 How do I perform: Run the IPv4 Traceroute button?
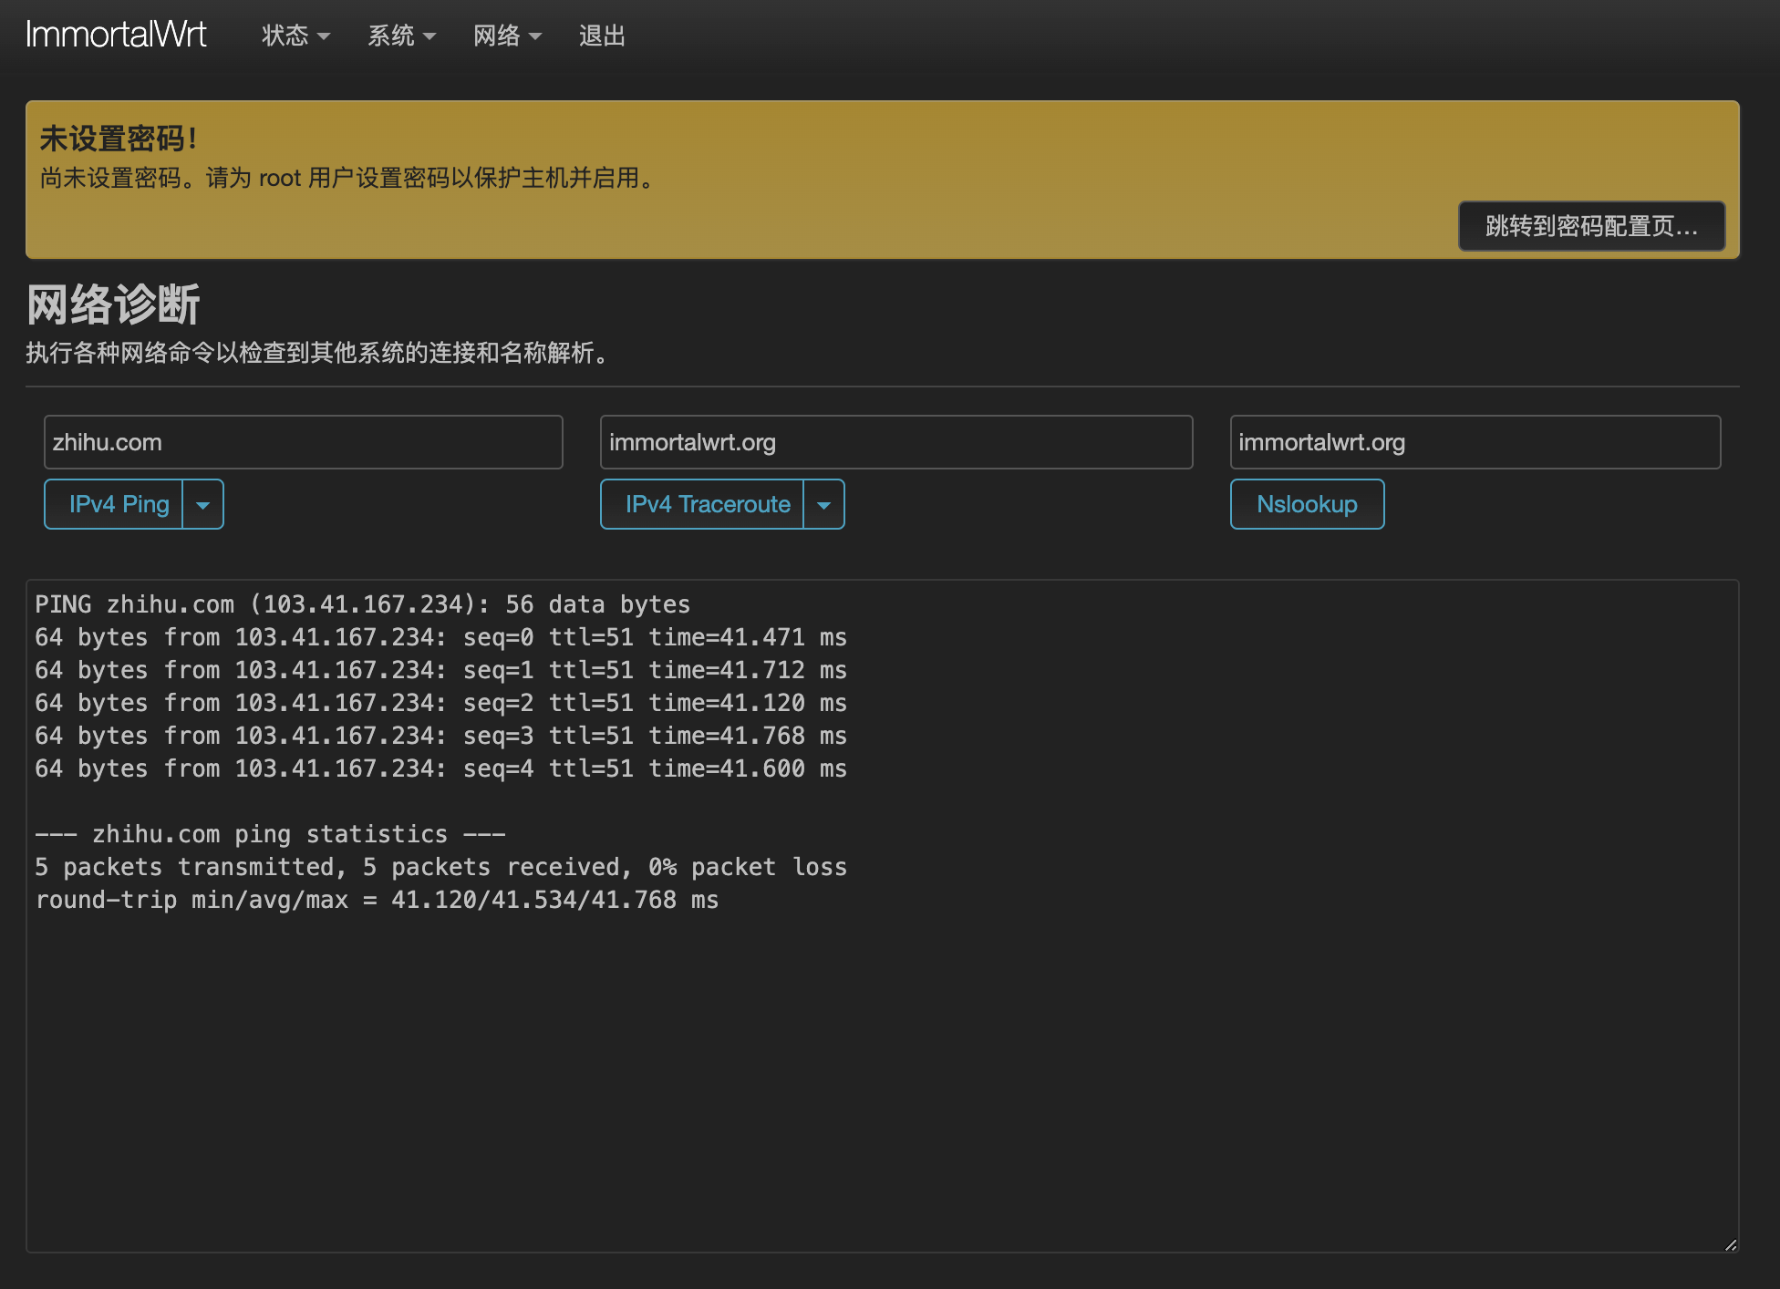pyautogui.click(x=702, y=504)
